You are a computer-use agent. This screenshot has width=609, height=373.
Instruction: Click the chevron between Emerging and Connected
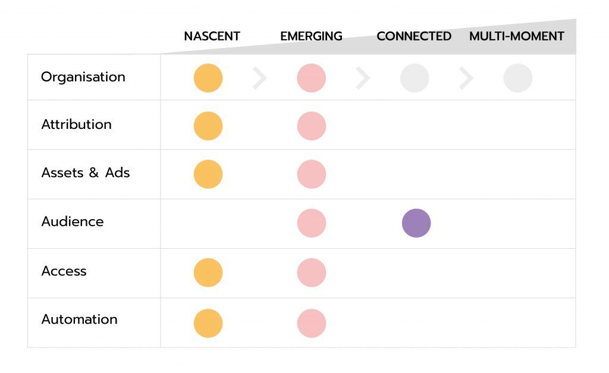pyautogui.click(x=363, y=78)
